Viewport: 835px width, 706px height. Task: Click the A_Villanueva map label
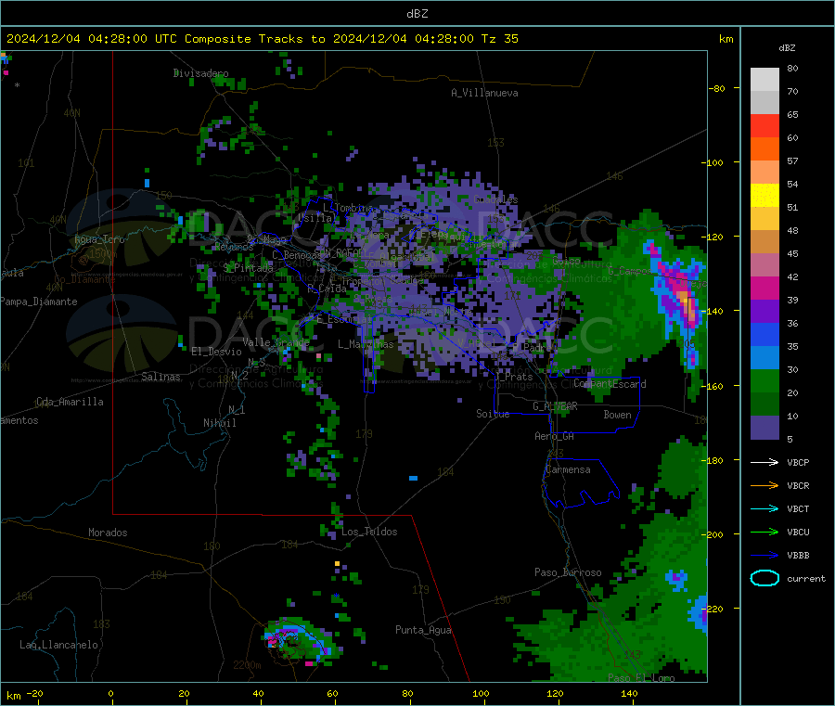coord(484,93)
